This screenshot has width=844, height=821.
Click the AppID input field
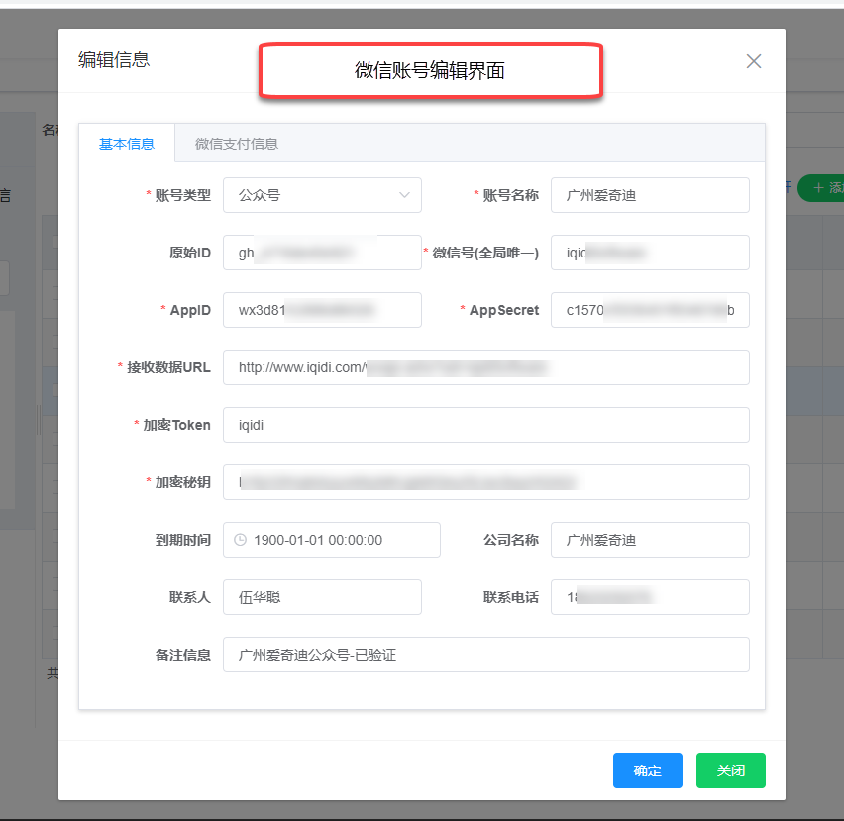(x=322, y=310)
